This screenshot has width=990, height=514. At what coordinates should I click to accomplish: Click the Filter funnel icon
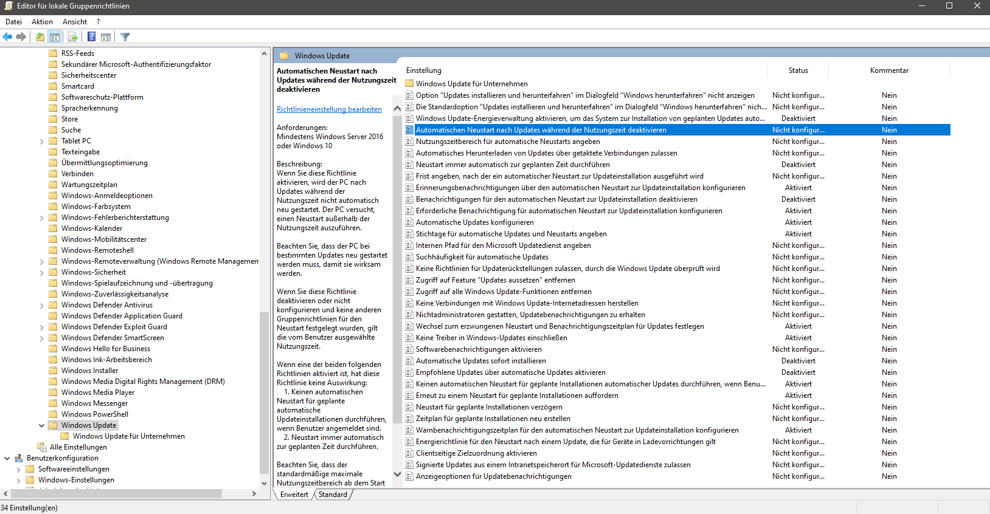125,37
